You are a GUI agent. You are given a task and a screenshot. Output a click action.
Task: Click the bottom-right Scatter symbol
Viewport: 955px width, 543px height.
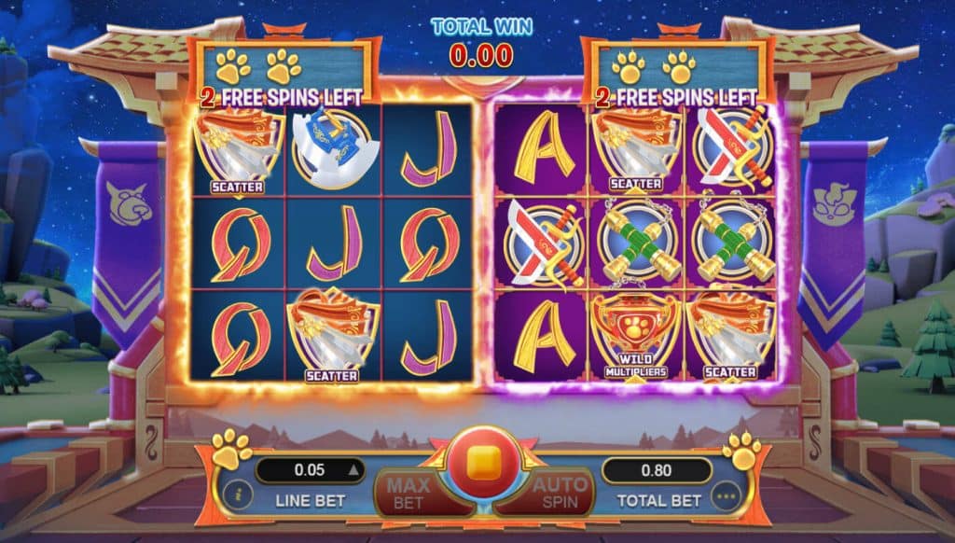pyautogui.click(x=731, y=337)
